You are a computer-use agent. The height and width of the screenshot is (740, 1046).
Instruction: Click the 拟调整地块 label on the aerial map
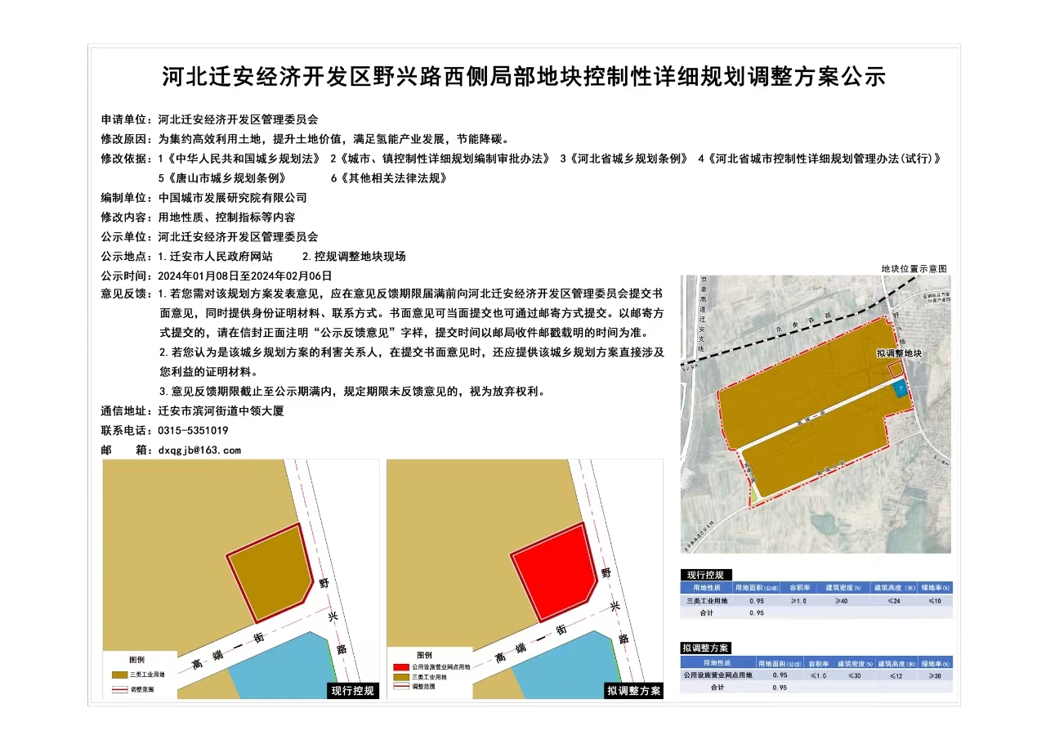898,353
